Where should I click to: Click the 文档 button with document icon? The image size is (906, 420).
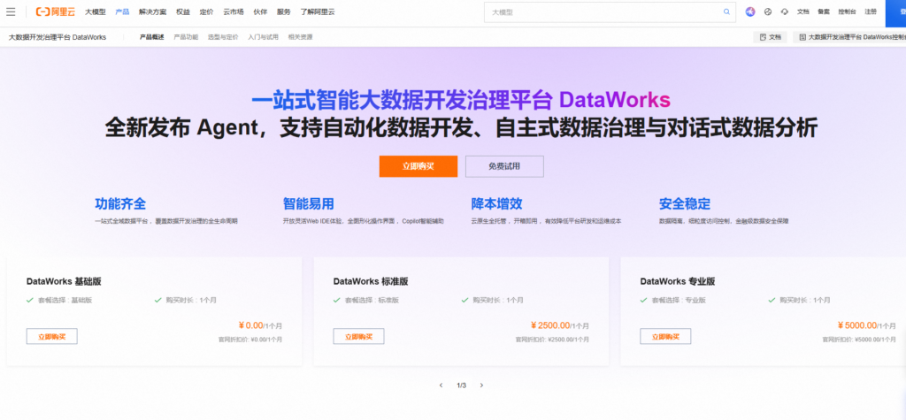tap(771, 37)
